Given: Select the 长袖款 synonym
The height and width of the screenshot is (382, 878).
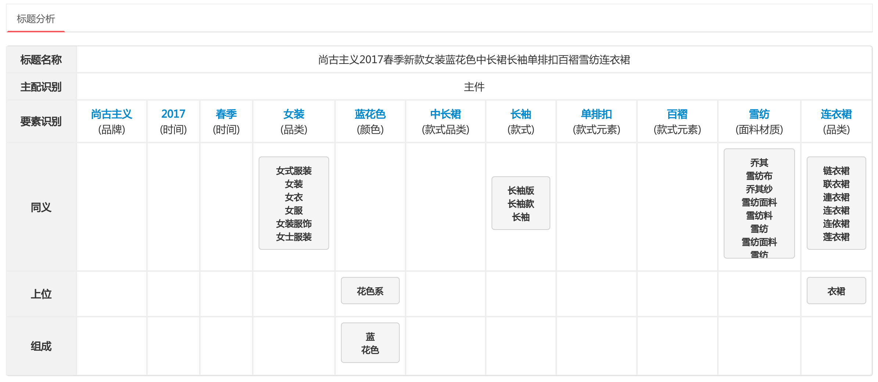Looking at the screenshot, I should coord(521,204).
